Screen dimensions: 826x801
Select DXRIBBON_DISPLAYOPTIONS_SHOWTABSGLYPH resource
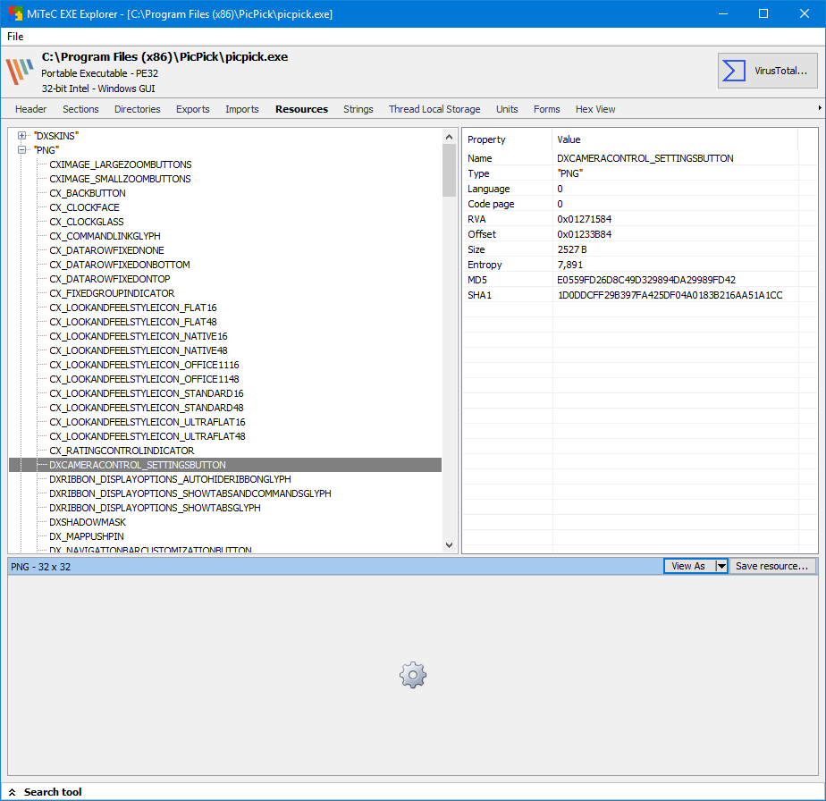(x=155, y=508)
